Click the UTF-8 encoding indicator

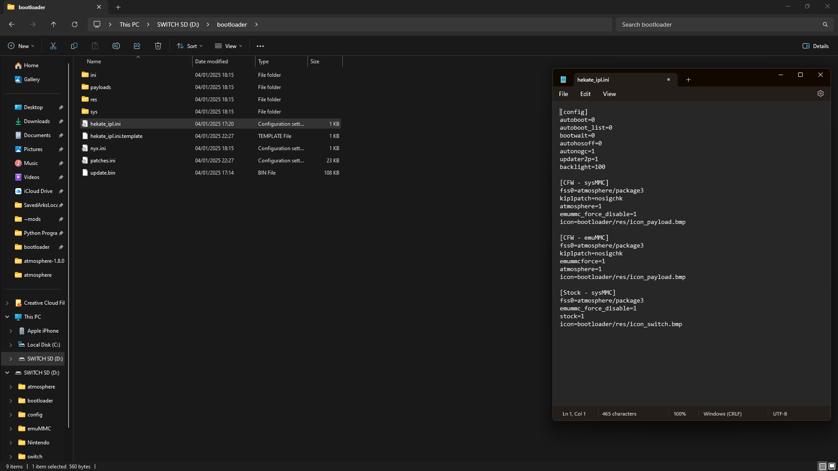pos(780,414)
